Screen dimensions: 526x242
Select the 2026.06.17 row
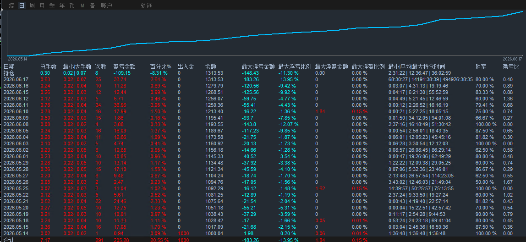(x=263, y=79)
